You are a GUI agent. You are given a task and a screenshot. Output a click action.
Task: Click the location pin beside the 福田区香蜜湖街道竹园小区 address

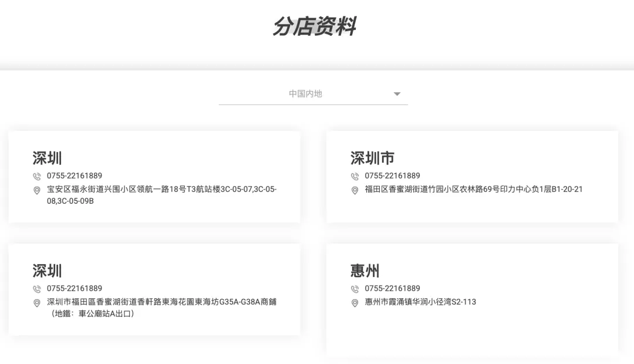pos(355,190)
